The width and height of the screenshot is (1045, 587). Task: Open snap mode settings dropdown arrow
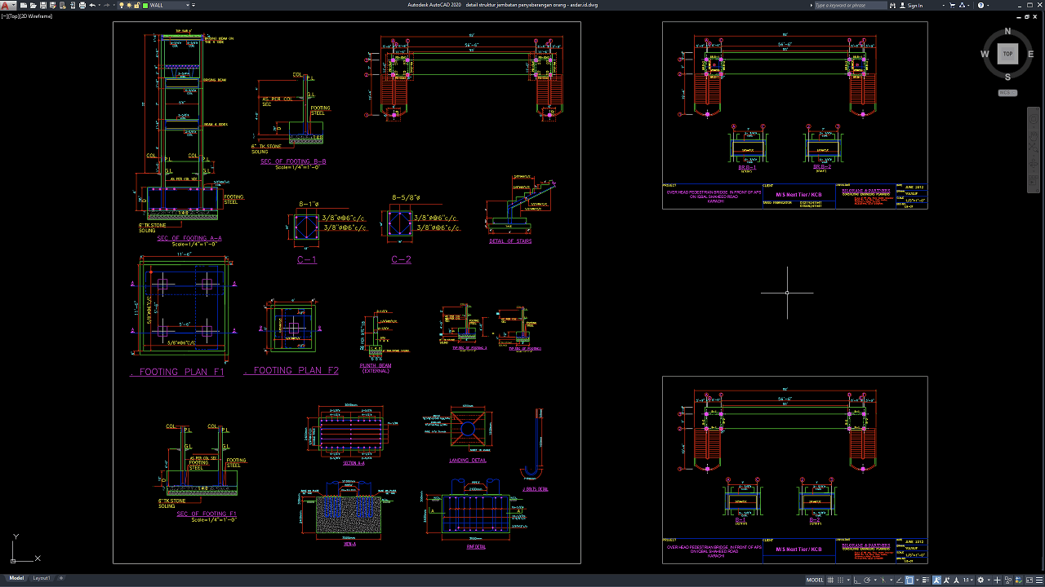(x=848, y=580)
